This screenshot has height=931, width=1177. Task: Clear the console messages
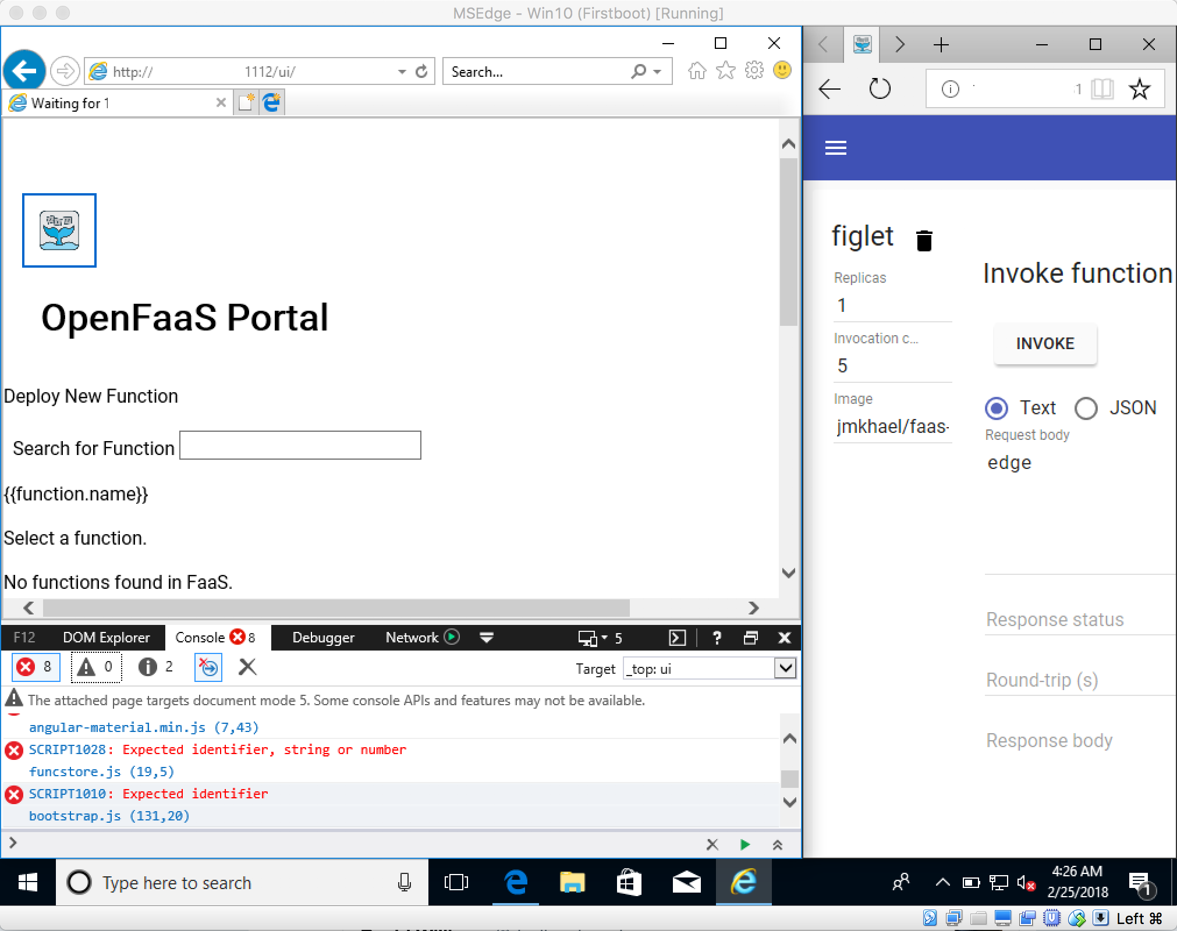(x=247, y=667)
